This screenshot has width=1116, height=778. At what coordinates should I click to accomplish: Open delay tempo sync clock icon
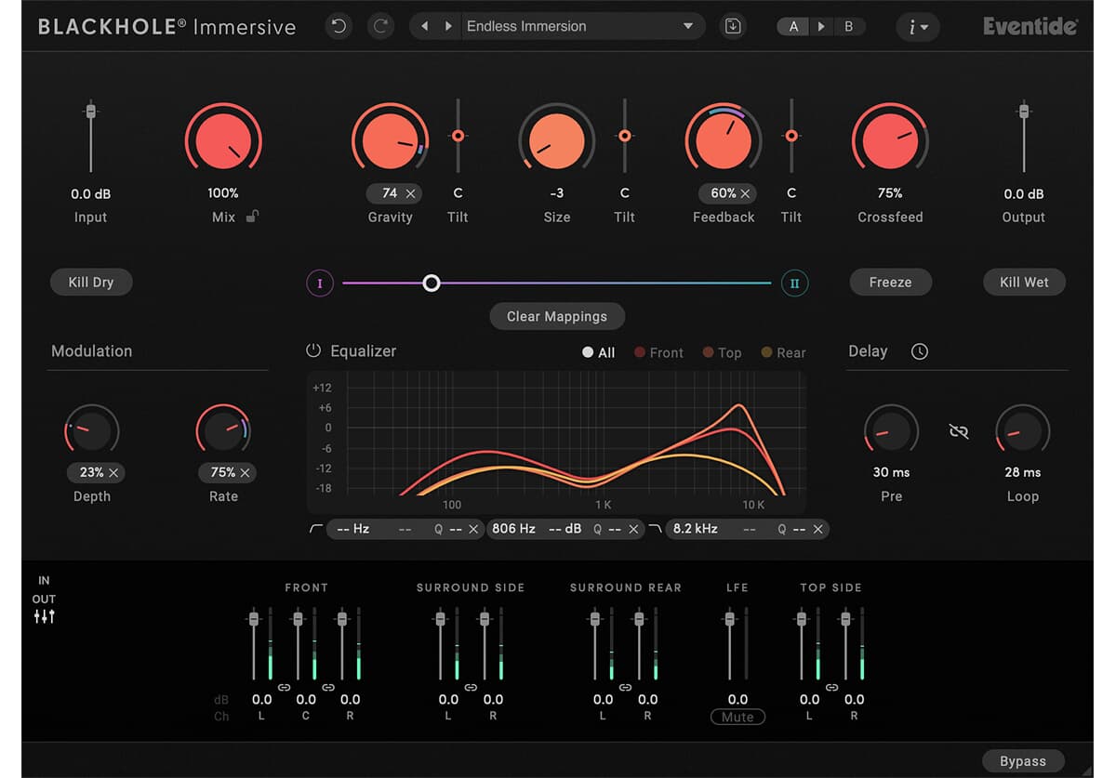click(920, 351)
